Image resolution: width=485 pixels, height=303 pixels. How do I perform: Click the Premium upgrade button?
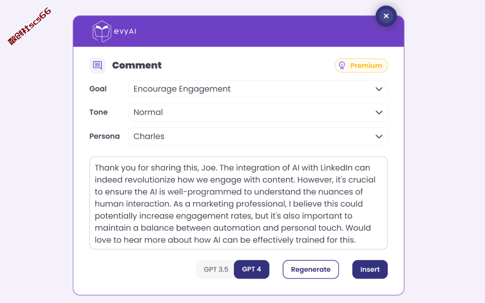coord(361,66)
